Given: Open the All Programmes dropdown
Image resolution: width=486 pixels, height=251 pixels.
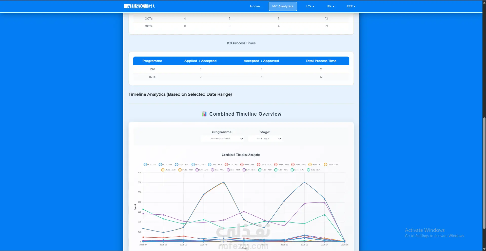Looking at the screenshot, I should [222, 139].
